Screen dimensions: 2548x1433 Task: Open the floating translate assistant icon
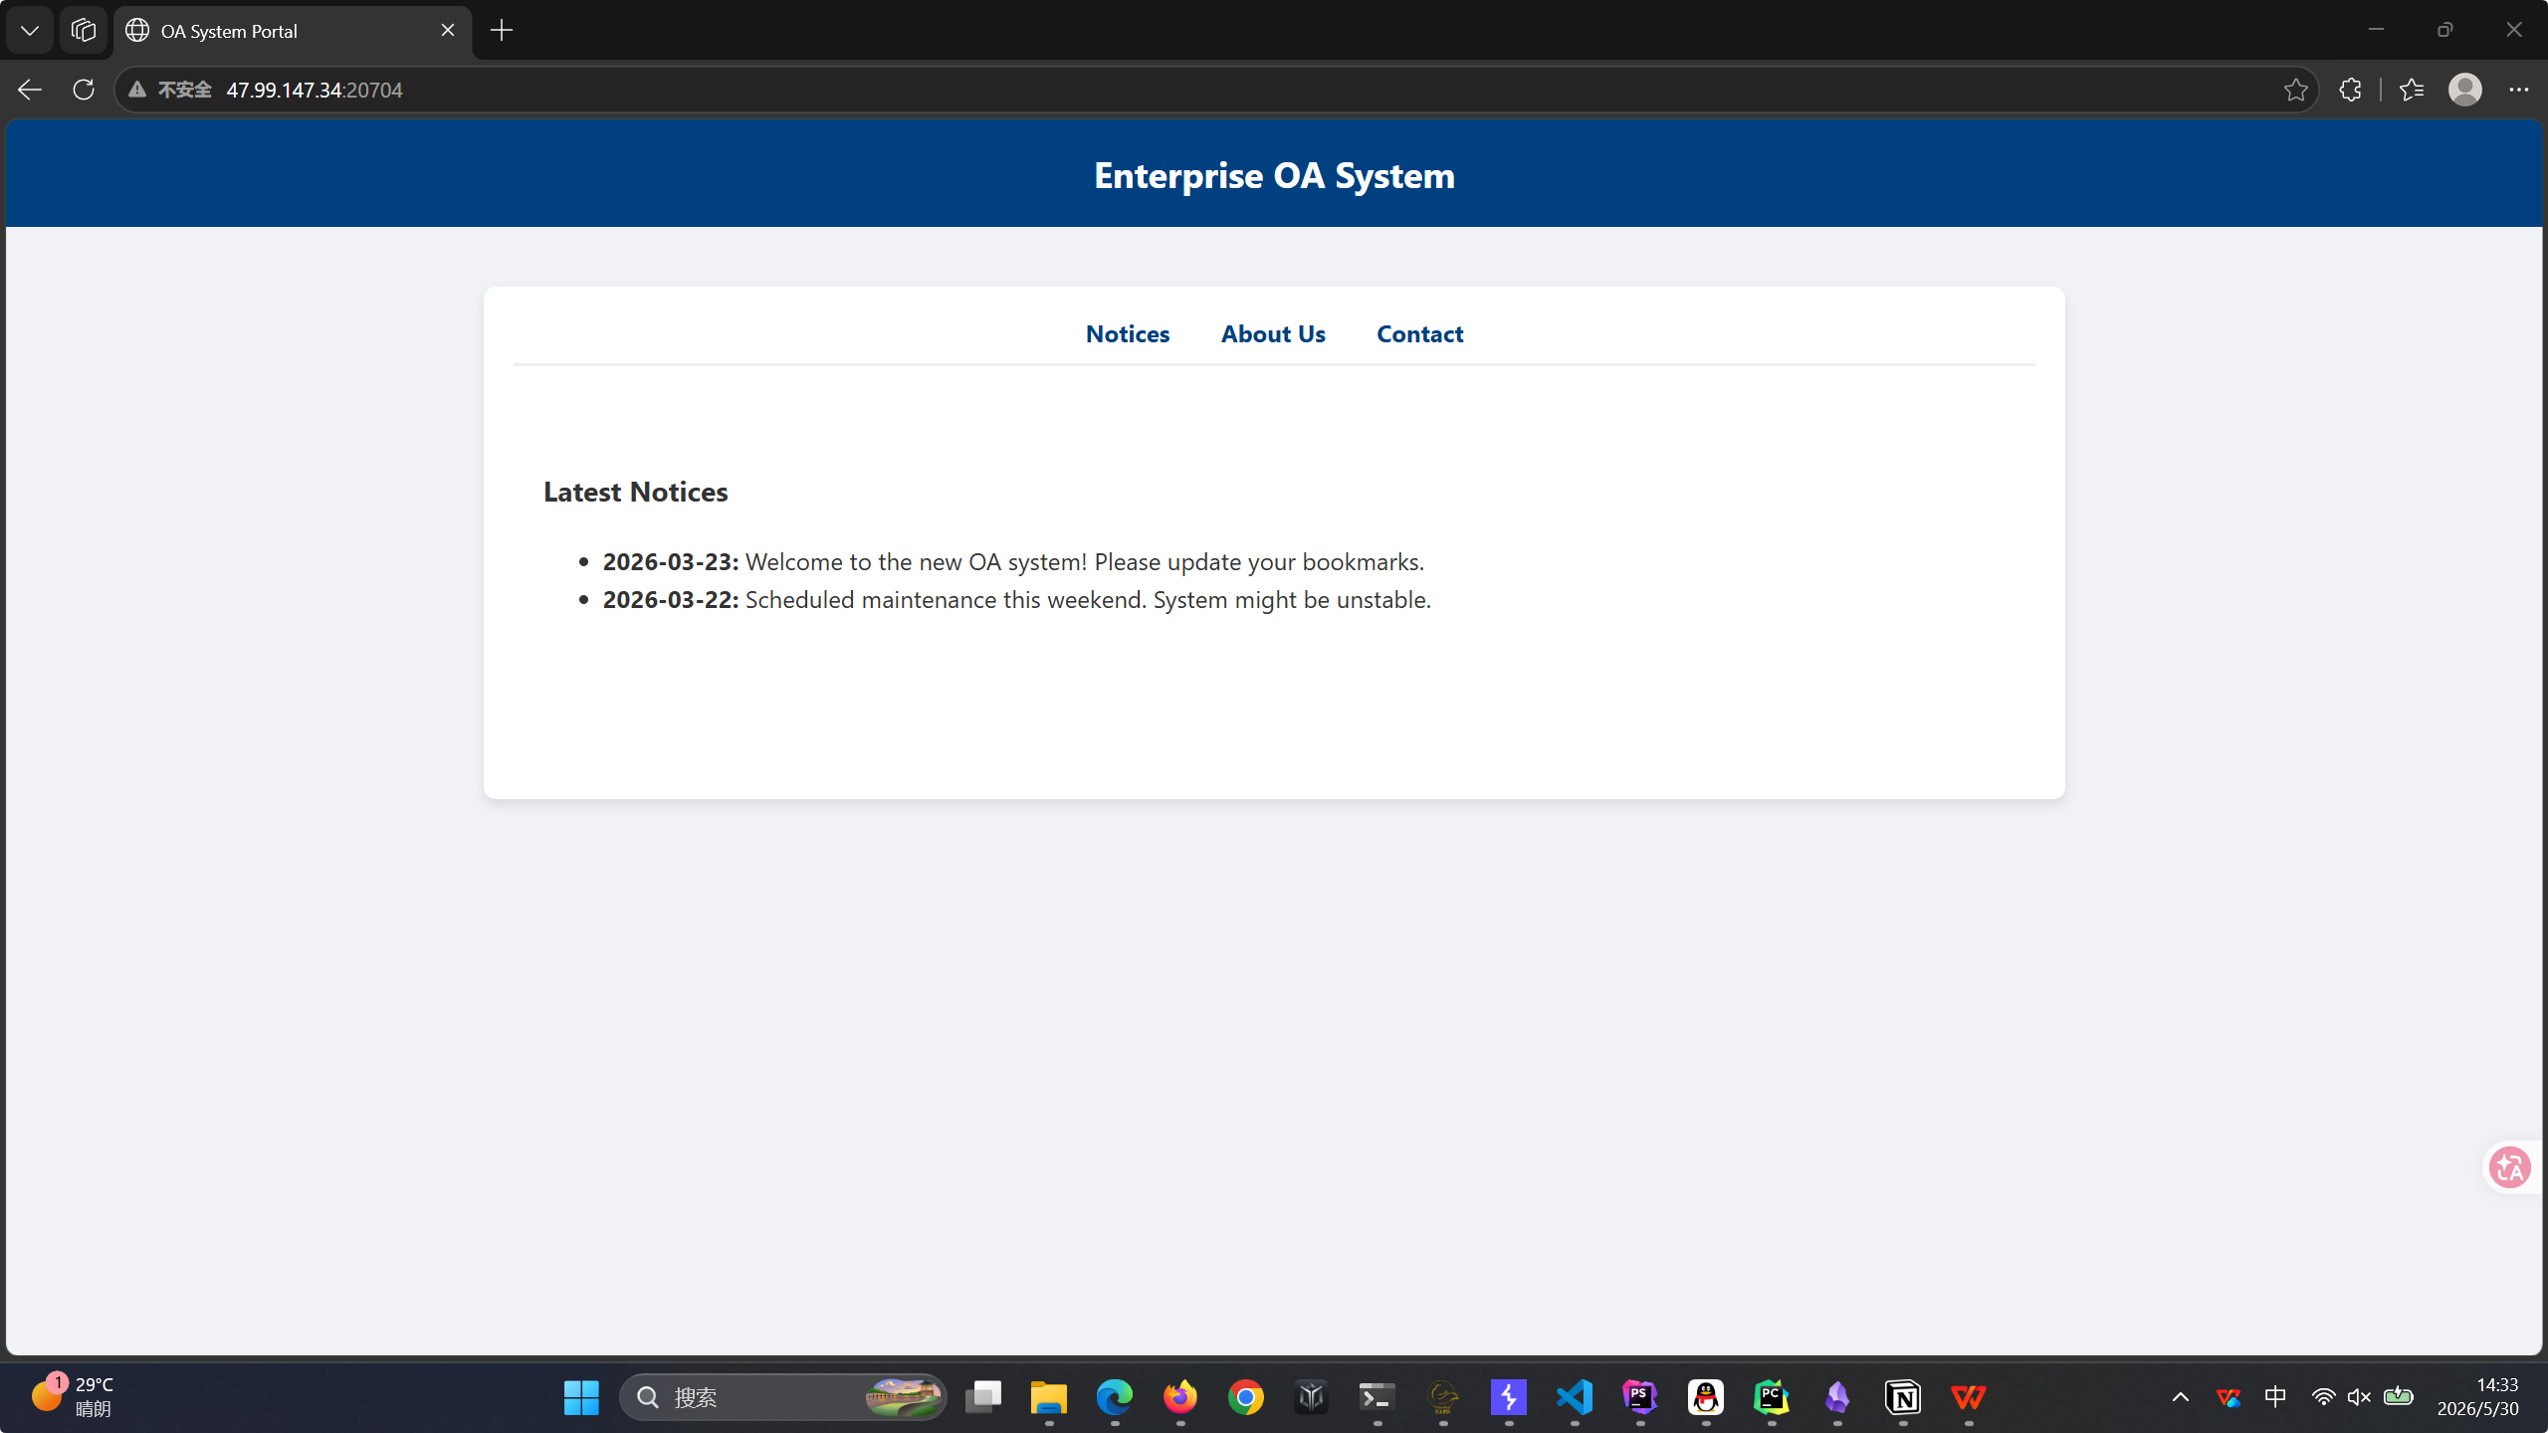pos(2509,1167)
